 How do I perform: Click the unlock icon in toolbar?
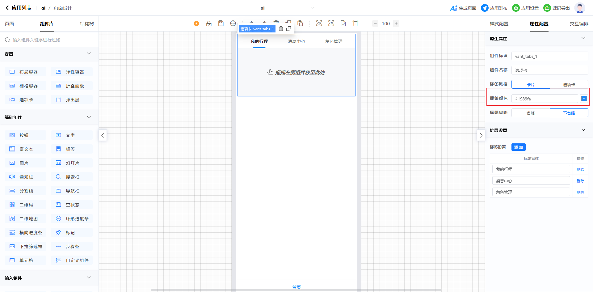pos(209,23)
